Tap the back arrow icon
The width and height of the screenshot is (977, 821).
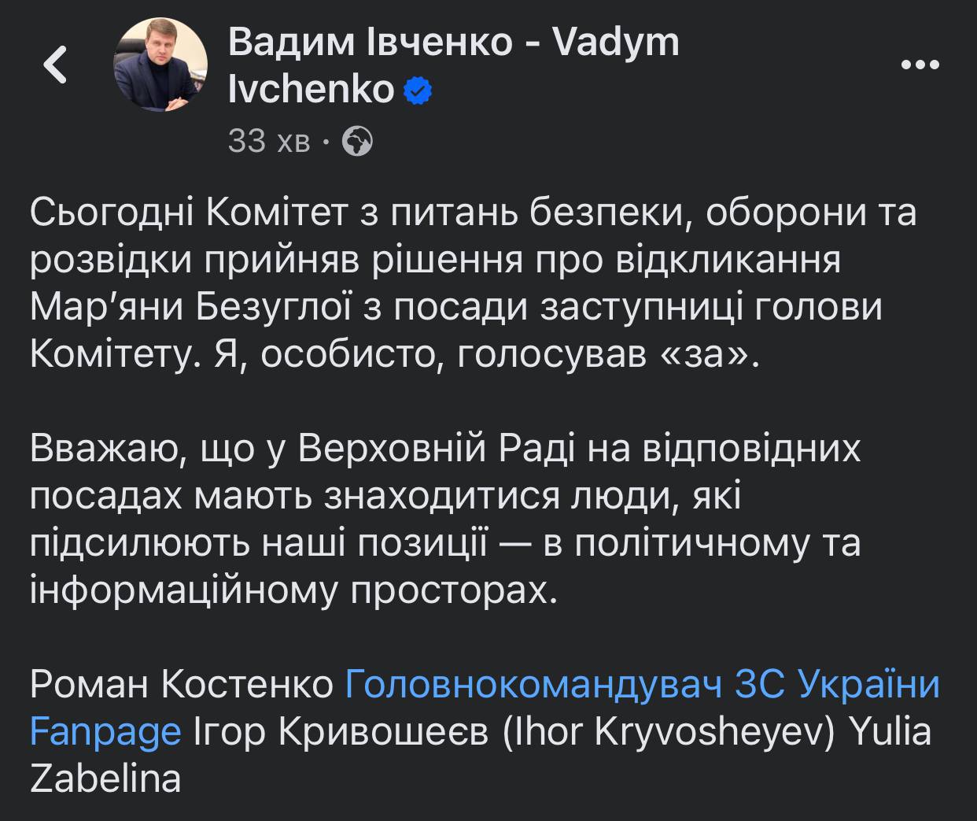56,65
